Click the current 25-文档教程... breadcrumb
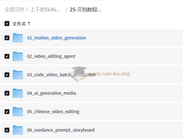 coord(86,10)
